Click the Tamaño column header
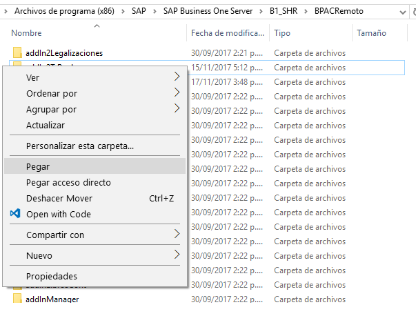 tap(371, 33)
